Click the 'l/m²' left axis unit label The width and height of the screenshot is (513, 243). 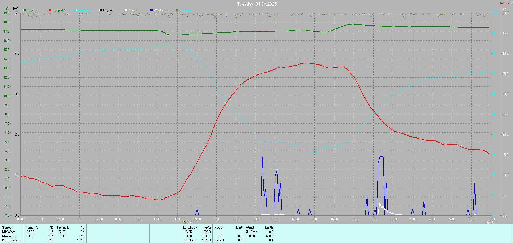tap(15, 9)
